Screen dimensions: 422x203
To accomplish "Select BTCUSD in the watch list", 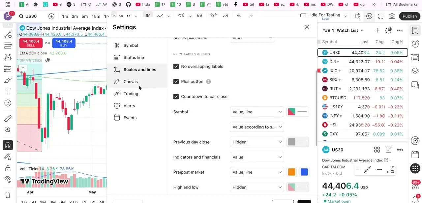I will (363, 98).
